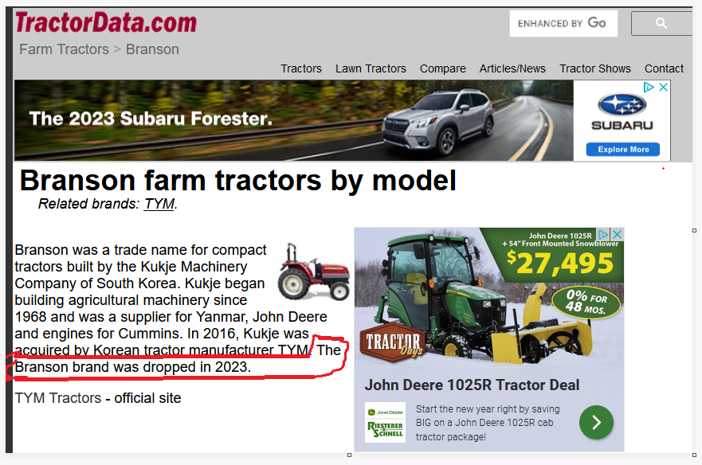Click the magnifier search button
The width and height of the screenshot is (702, 465).
coord(661,23)
